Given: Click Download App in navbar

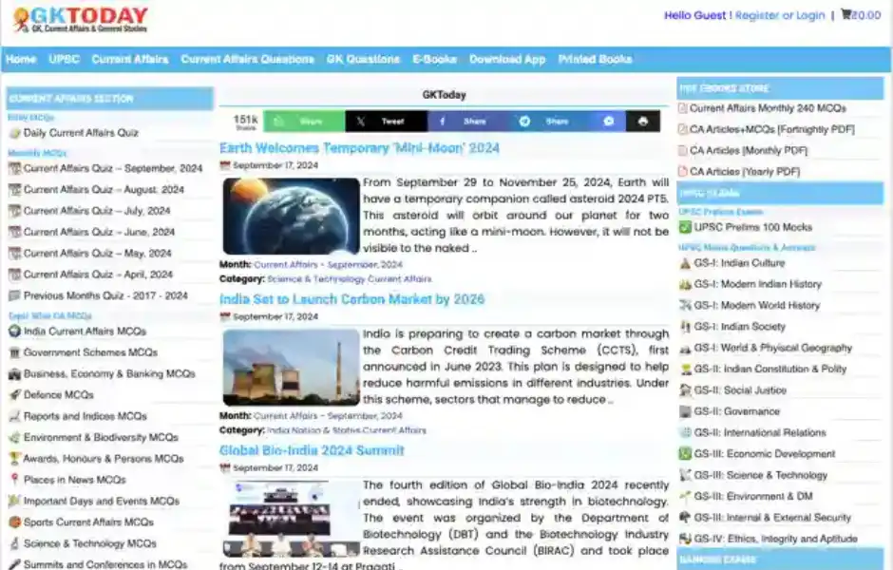Looking at the screenshot, I should tap(507, 59).
